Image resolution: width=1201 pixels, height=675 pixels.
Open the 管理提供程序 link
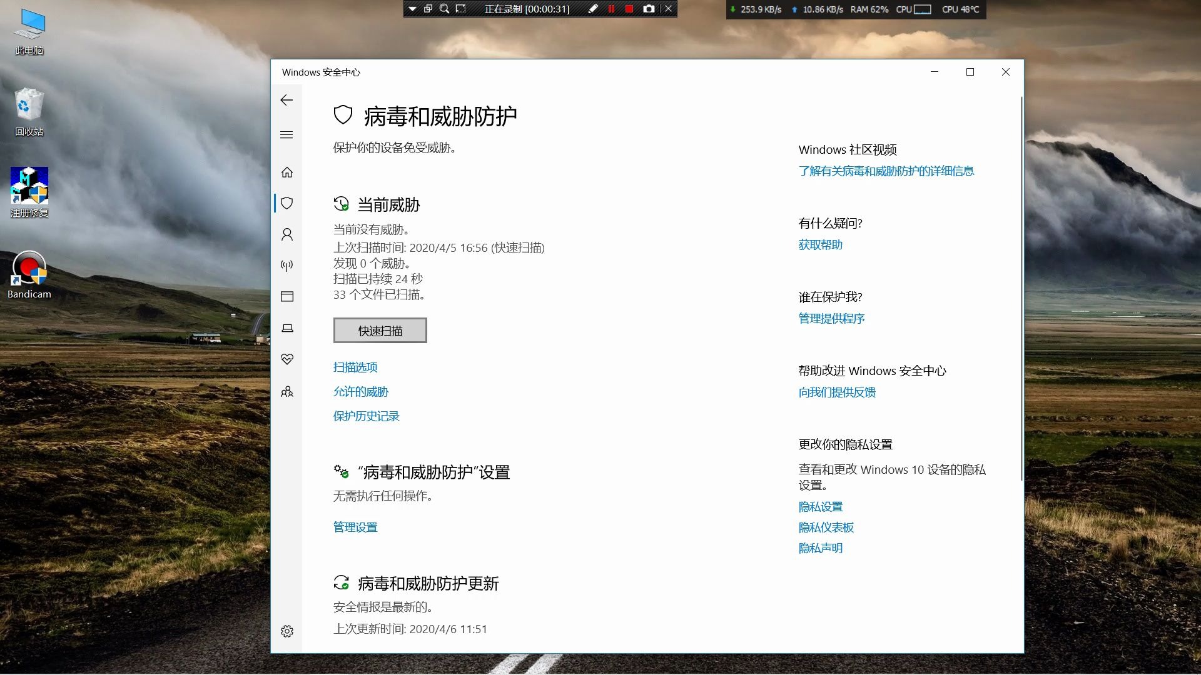831,319
